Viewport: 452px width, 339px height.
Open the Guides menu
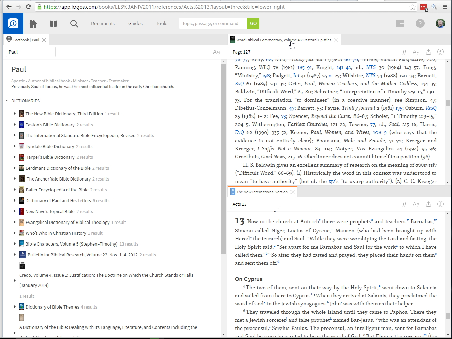(x=135, y=23)
